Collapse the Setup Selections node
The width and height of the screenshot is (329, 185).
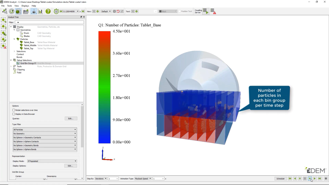[11, 60]
